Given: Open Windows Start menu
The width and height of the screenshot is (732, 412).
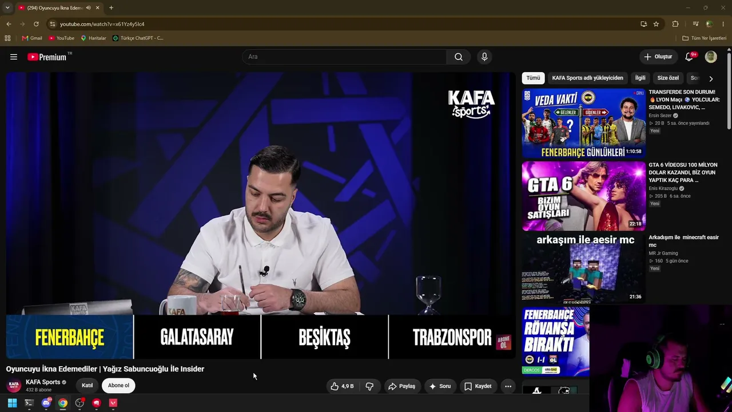Looking at the screenshot, I should 12,403.
